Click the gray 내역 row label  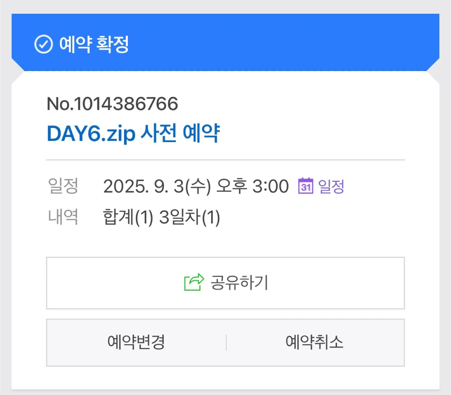[63, 217]
